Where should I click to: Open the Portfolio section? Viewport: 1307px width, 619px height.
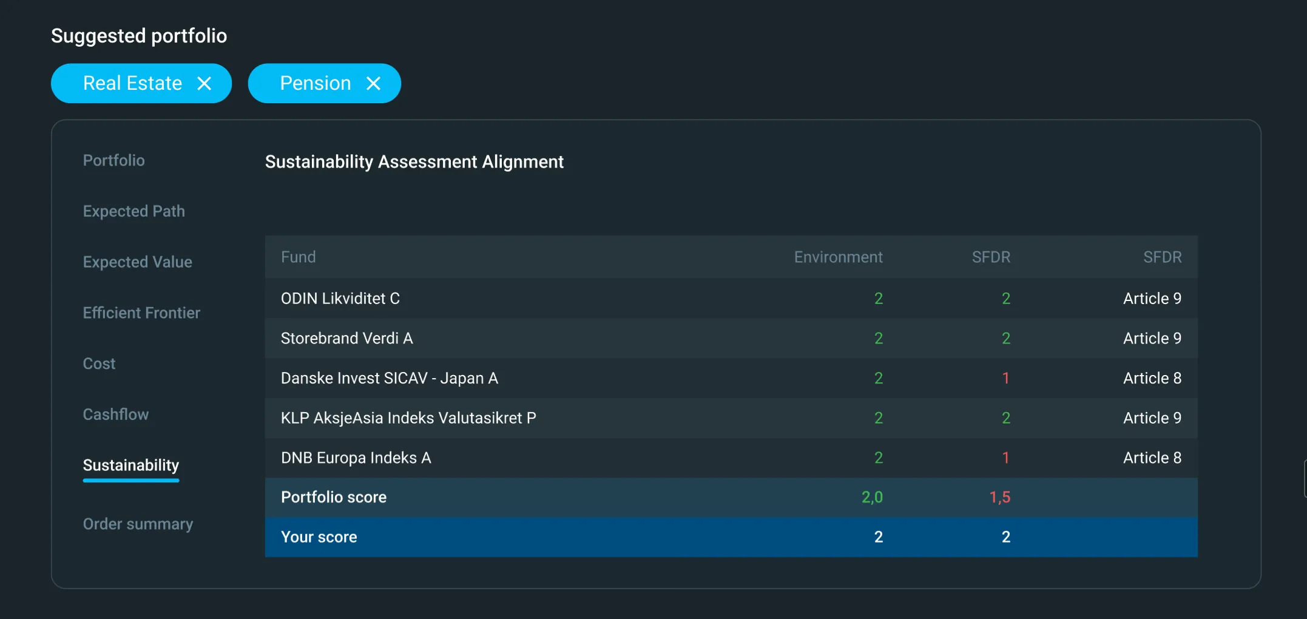pyautogui.click(x=114, y=160)
